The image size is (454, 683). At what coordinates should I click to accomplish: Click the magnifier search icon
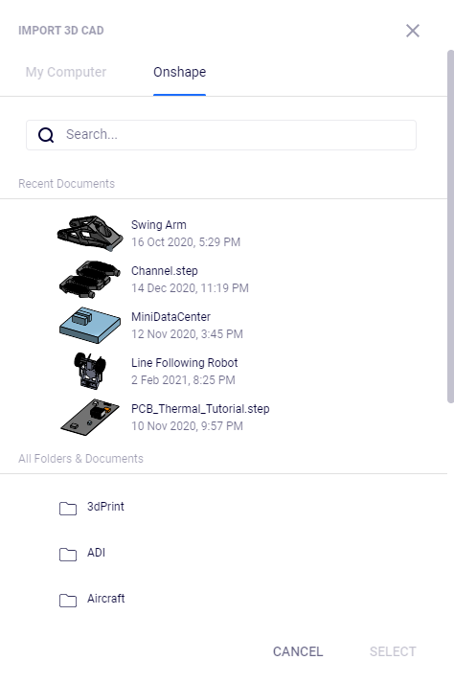[46, 135]
